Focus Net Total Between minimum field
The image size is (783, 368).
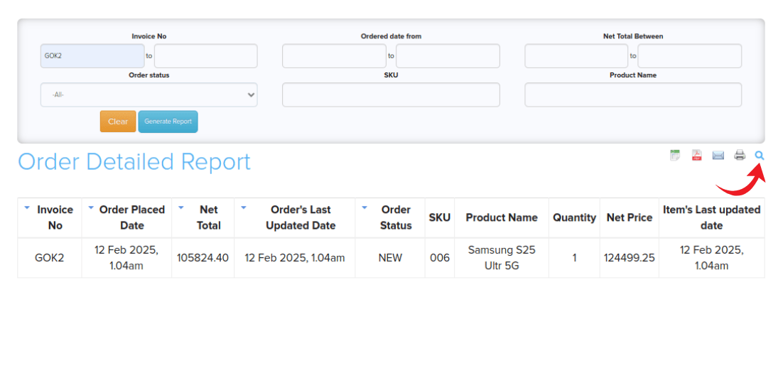[576, 56]
